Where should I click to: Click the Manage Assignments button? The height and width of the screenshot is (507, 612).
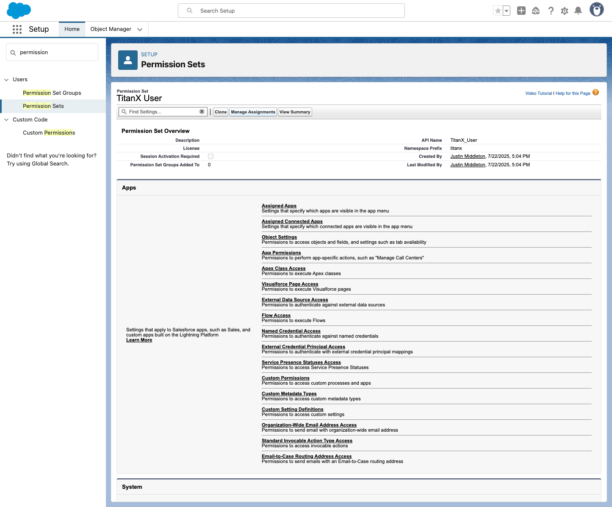[253, 112]
